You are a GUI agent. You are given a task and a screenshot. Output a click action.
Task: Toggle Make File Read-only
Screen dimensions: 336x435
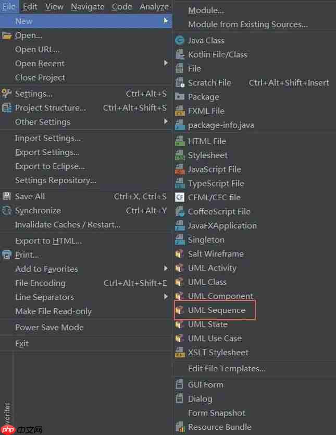click(x=53, y=311)
